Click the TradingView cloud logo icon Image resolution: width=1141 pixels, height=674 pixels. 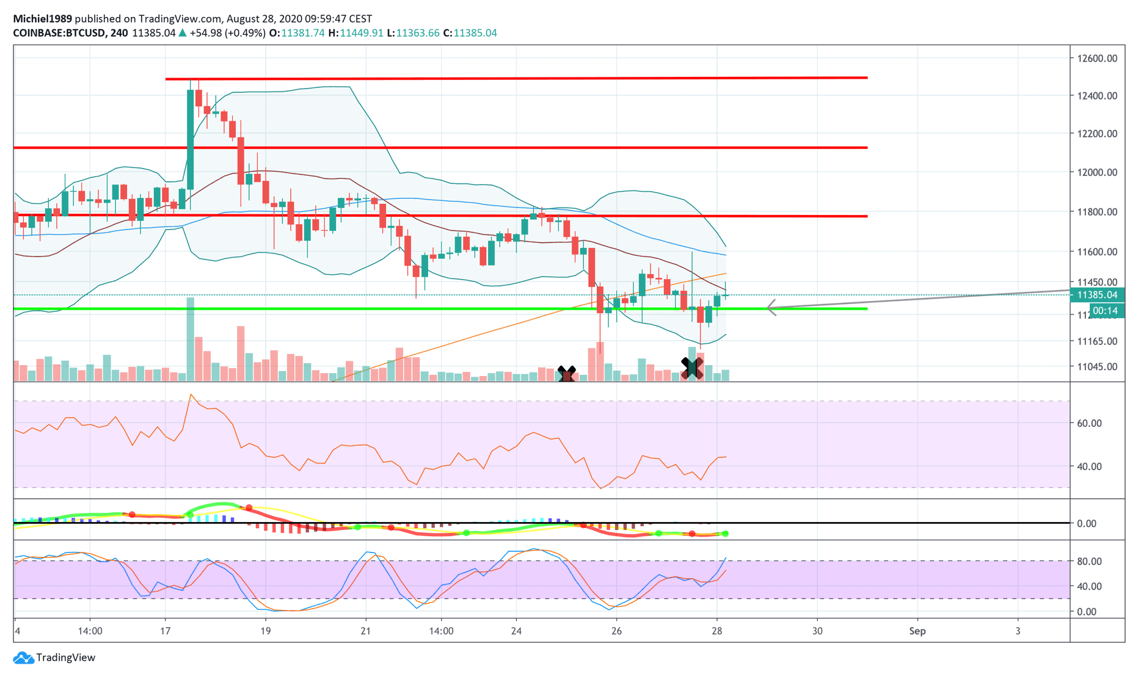click(x=23, y=658)
